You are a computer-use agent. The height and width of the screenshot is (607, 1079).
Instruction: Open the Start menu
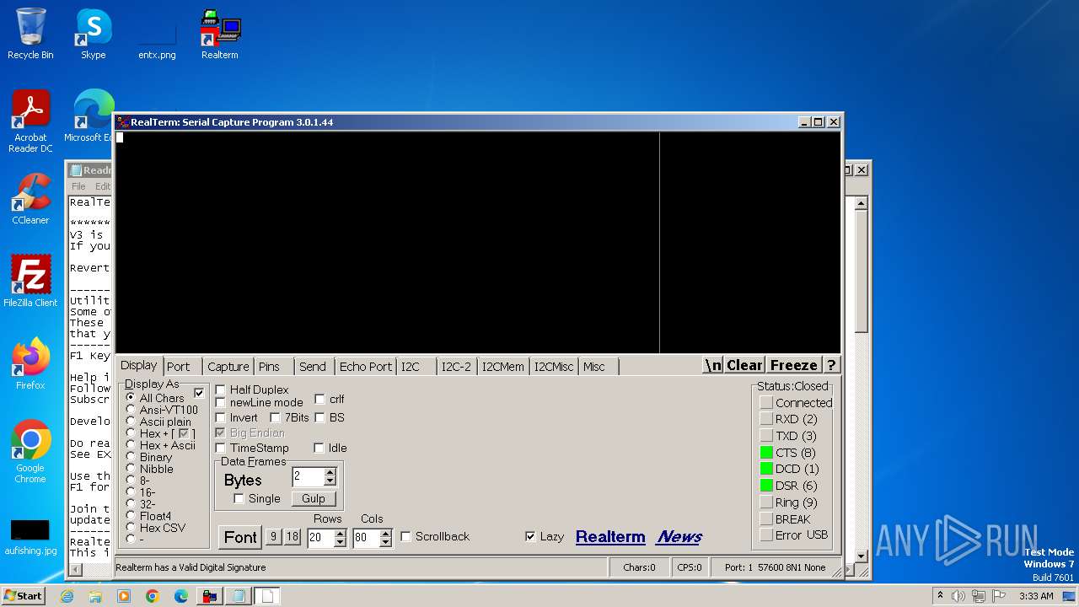(23, 596)
